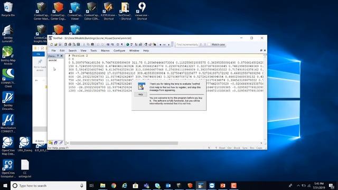The width and height of the screenshot is (338, 190).
Task: Open the Bentley LumenRT desktop icon
Action: (8, 34)
